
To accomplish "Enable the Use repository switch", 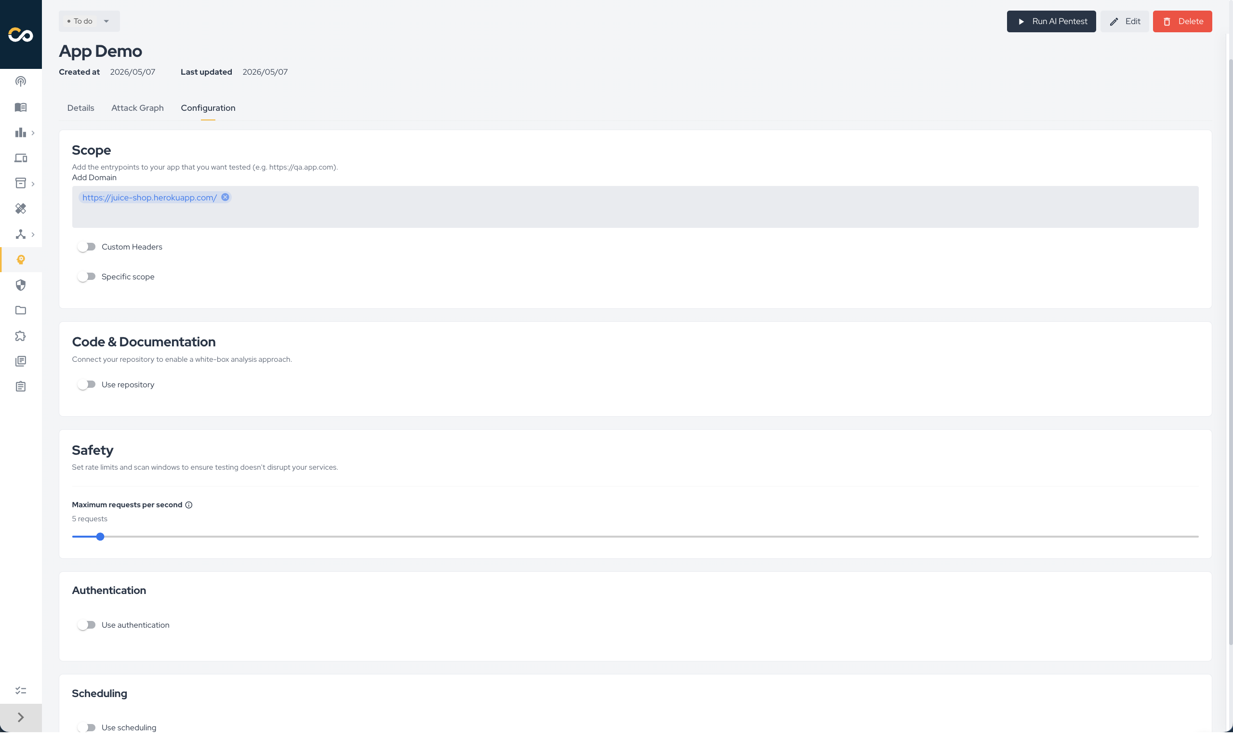I will (x=86, y=384).
